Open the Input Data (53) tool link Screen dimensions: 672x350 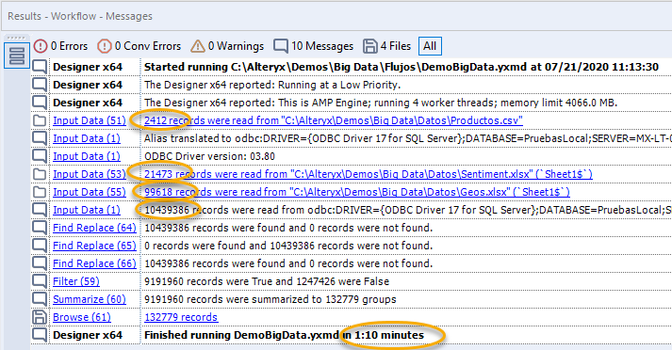pyautogui.click(x=90, y=174)
